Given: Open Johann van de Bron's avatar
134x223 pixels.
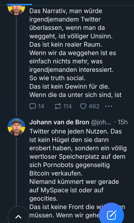Looking at the screenshot, I should 16,127.
